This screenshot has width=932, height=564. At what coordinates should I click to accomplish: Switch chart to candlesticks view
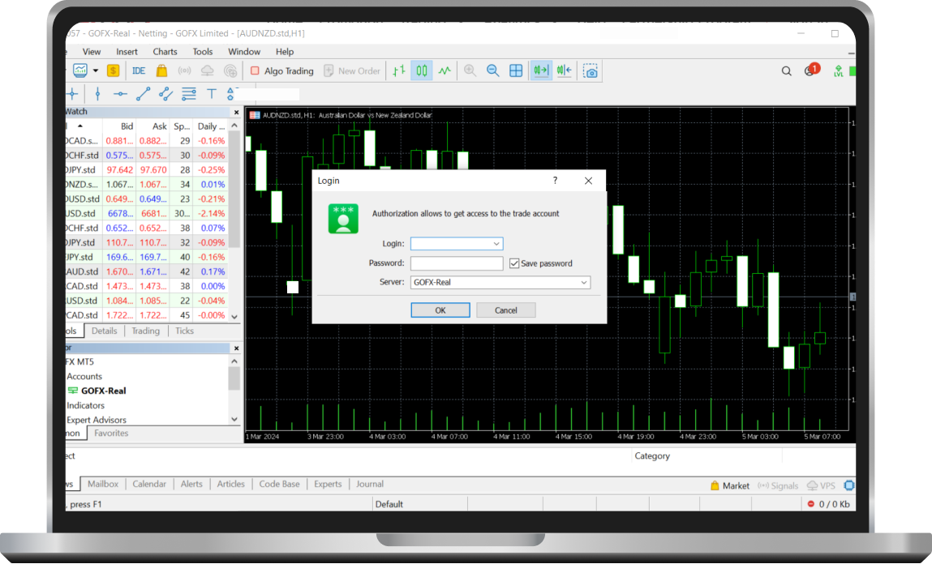click(x=422, y=70)
